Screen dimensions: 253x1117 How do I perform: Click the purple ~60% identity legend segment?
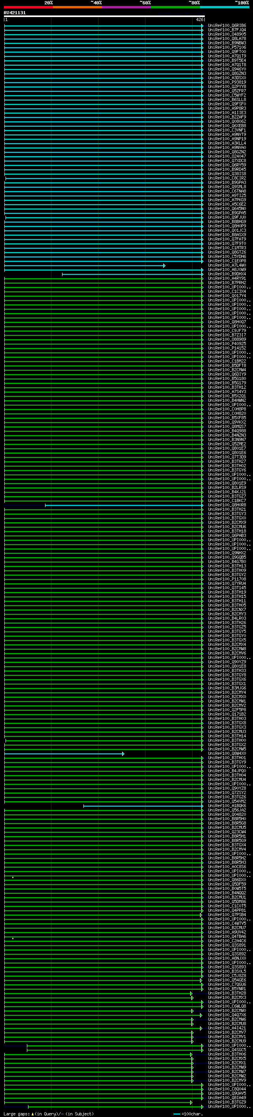click(x=127, y=7)
